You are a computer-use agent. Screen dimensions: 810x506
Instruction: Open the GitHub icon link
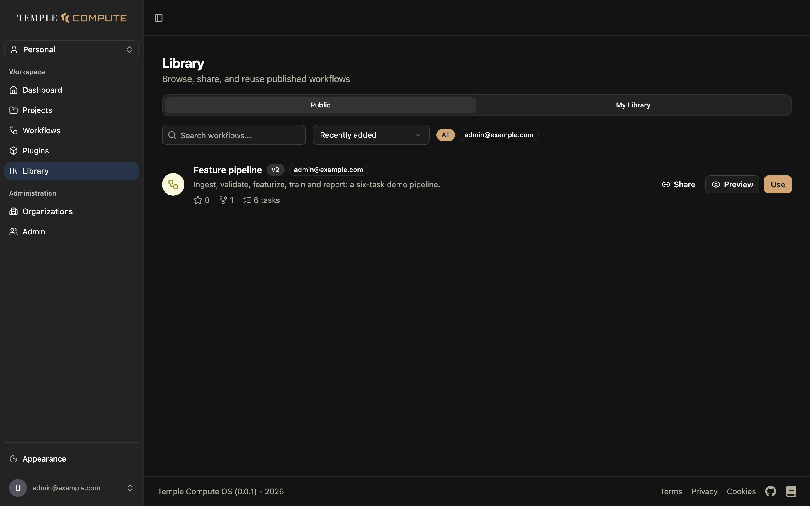coord(771,491)
